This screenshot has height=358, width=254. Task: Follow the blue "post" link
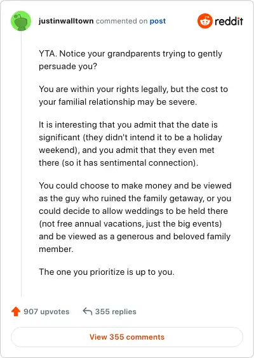157,21
